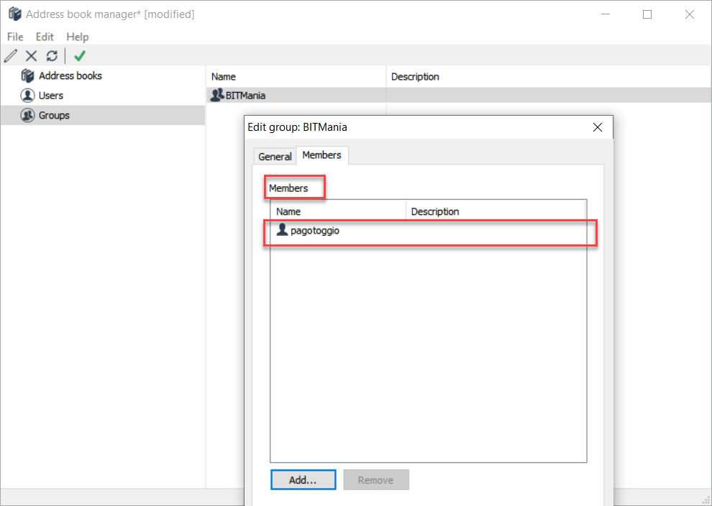Screen dimensions: 712x506
Task: Open the Help menu
Action: 77,37
